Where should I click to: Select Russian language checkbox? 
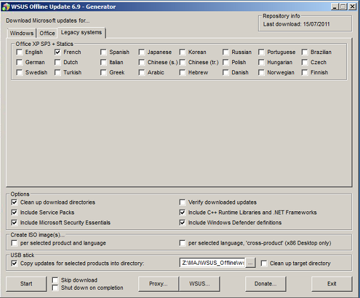point(226,52)
